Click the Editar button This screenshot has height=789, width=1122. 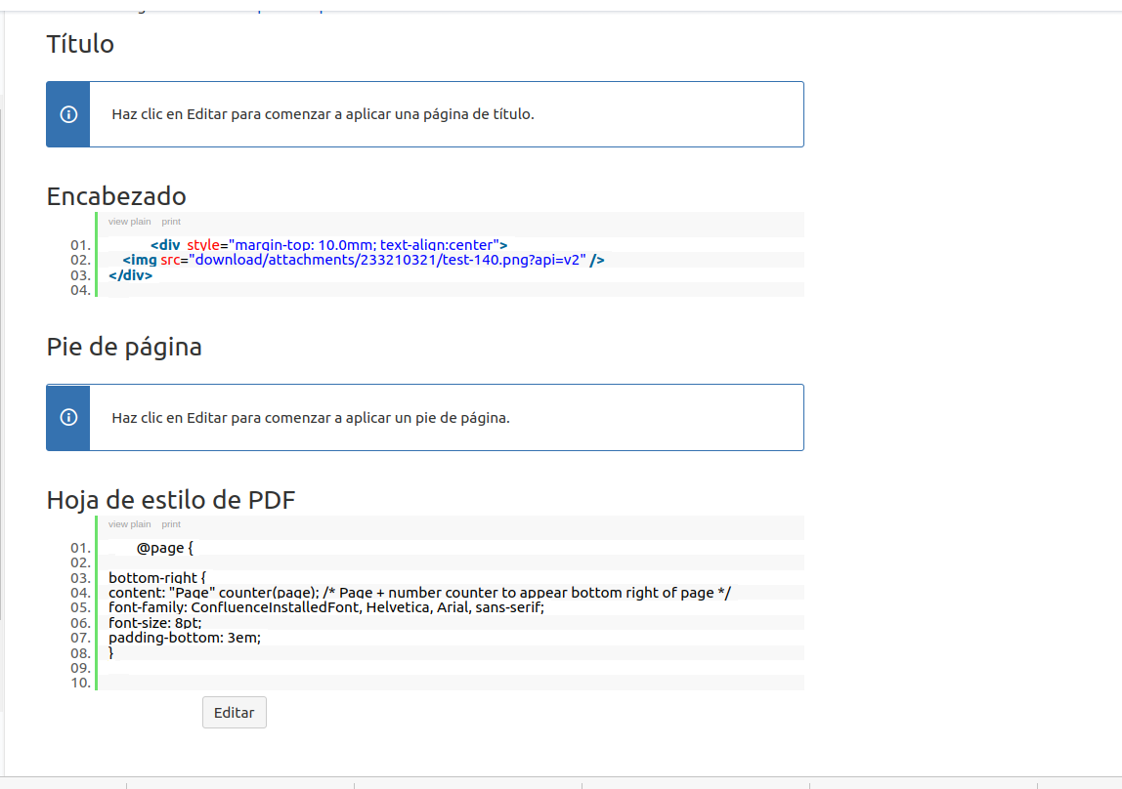(x=234, y=713)
